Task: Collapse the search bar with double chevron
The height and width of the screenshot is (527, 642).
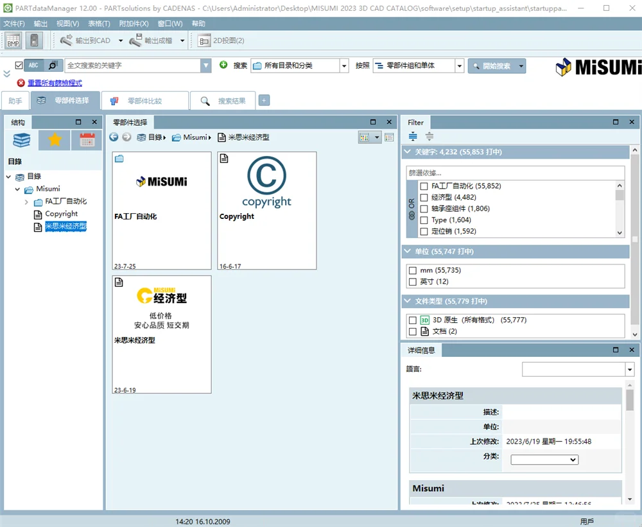Action: coord(6,74)
